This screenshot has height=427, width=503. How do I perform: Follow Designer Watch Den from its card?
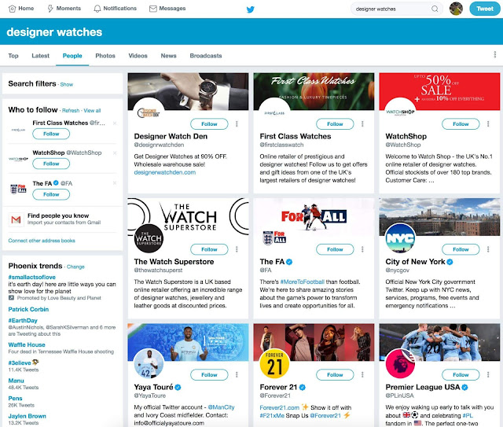(209, 124)
